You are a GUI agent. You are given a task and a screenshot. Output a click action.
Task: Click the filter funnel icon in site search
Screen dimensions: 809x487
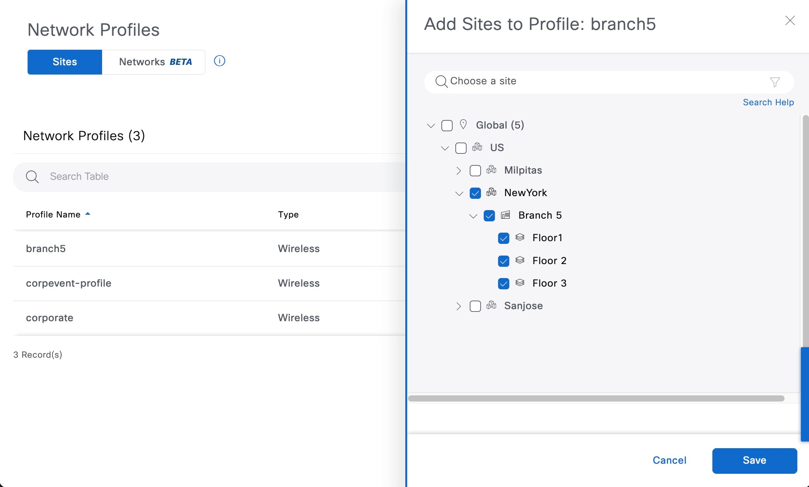click(x=774, y=82)
